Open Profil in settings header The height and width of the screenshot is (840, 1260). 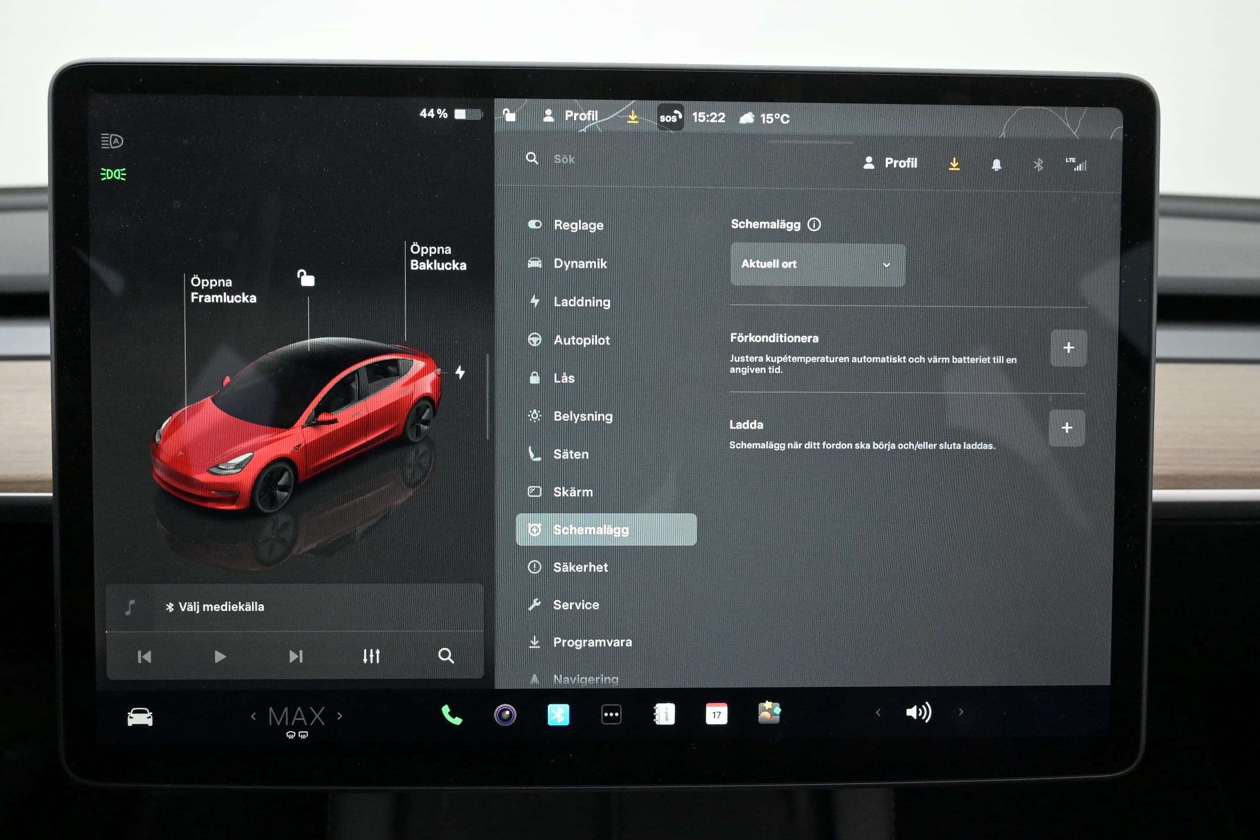[x=890, y=163]
